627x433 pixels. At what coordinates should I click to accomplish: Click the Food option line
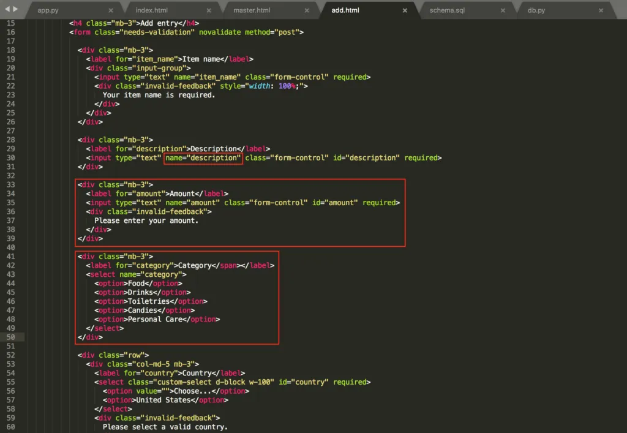(x=138, y=284)
